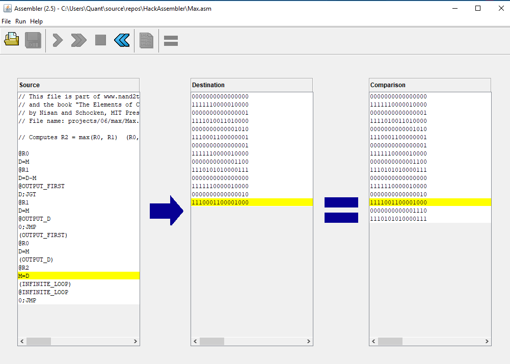510x364 pixels.
Task: Click the Save Destination File icon
Action: [x=33, y=40]
